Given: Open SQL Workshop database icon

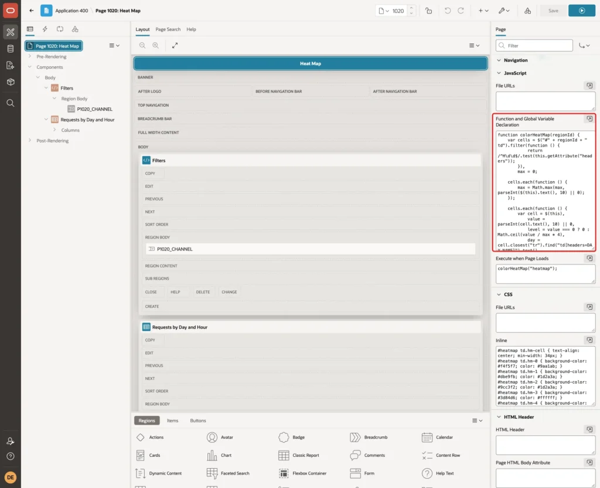Looking at the screenshot, I should pyautogui.click(x=11, y=49).
